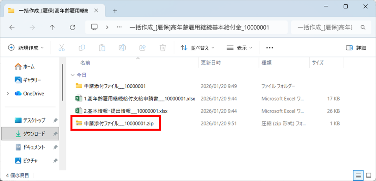Select folder 申請添付ファイル___10000001
The width and height of the screenshot is (376, 181).
click(x=115, y=86)
